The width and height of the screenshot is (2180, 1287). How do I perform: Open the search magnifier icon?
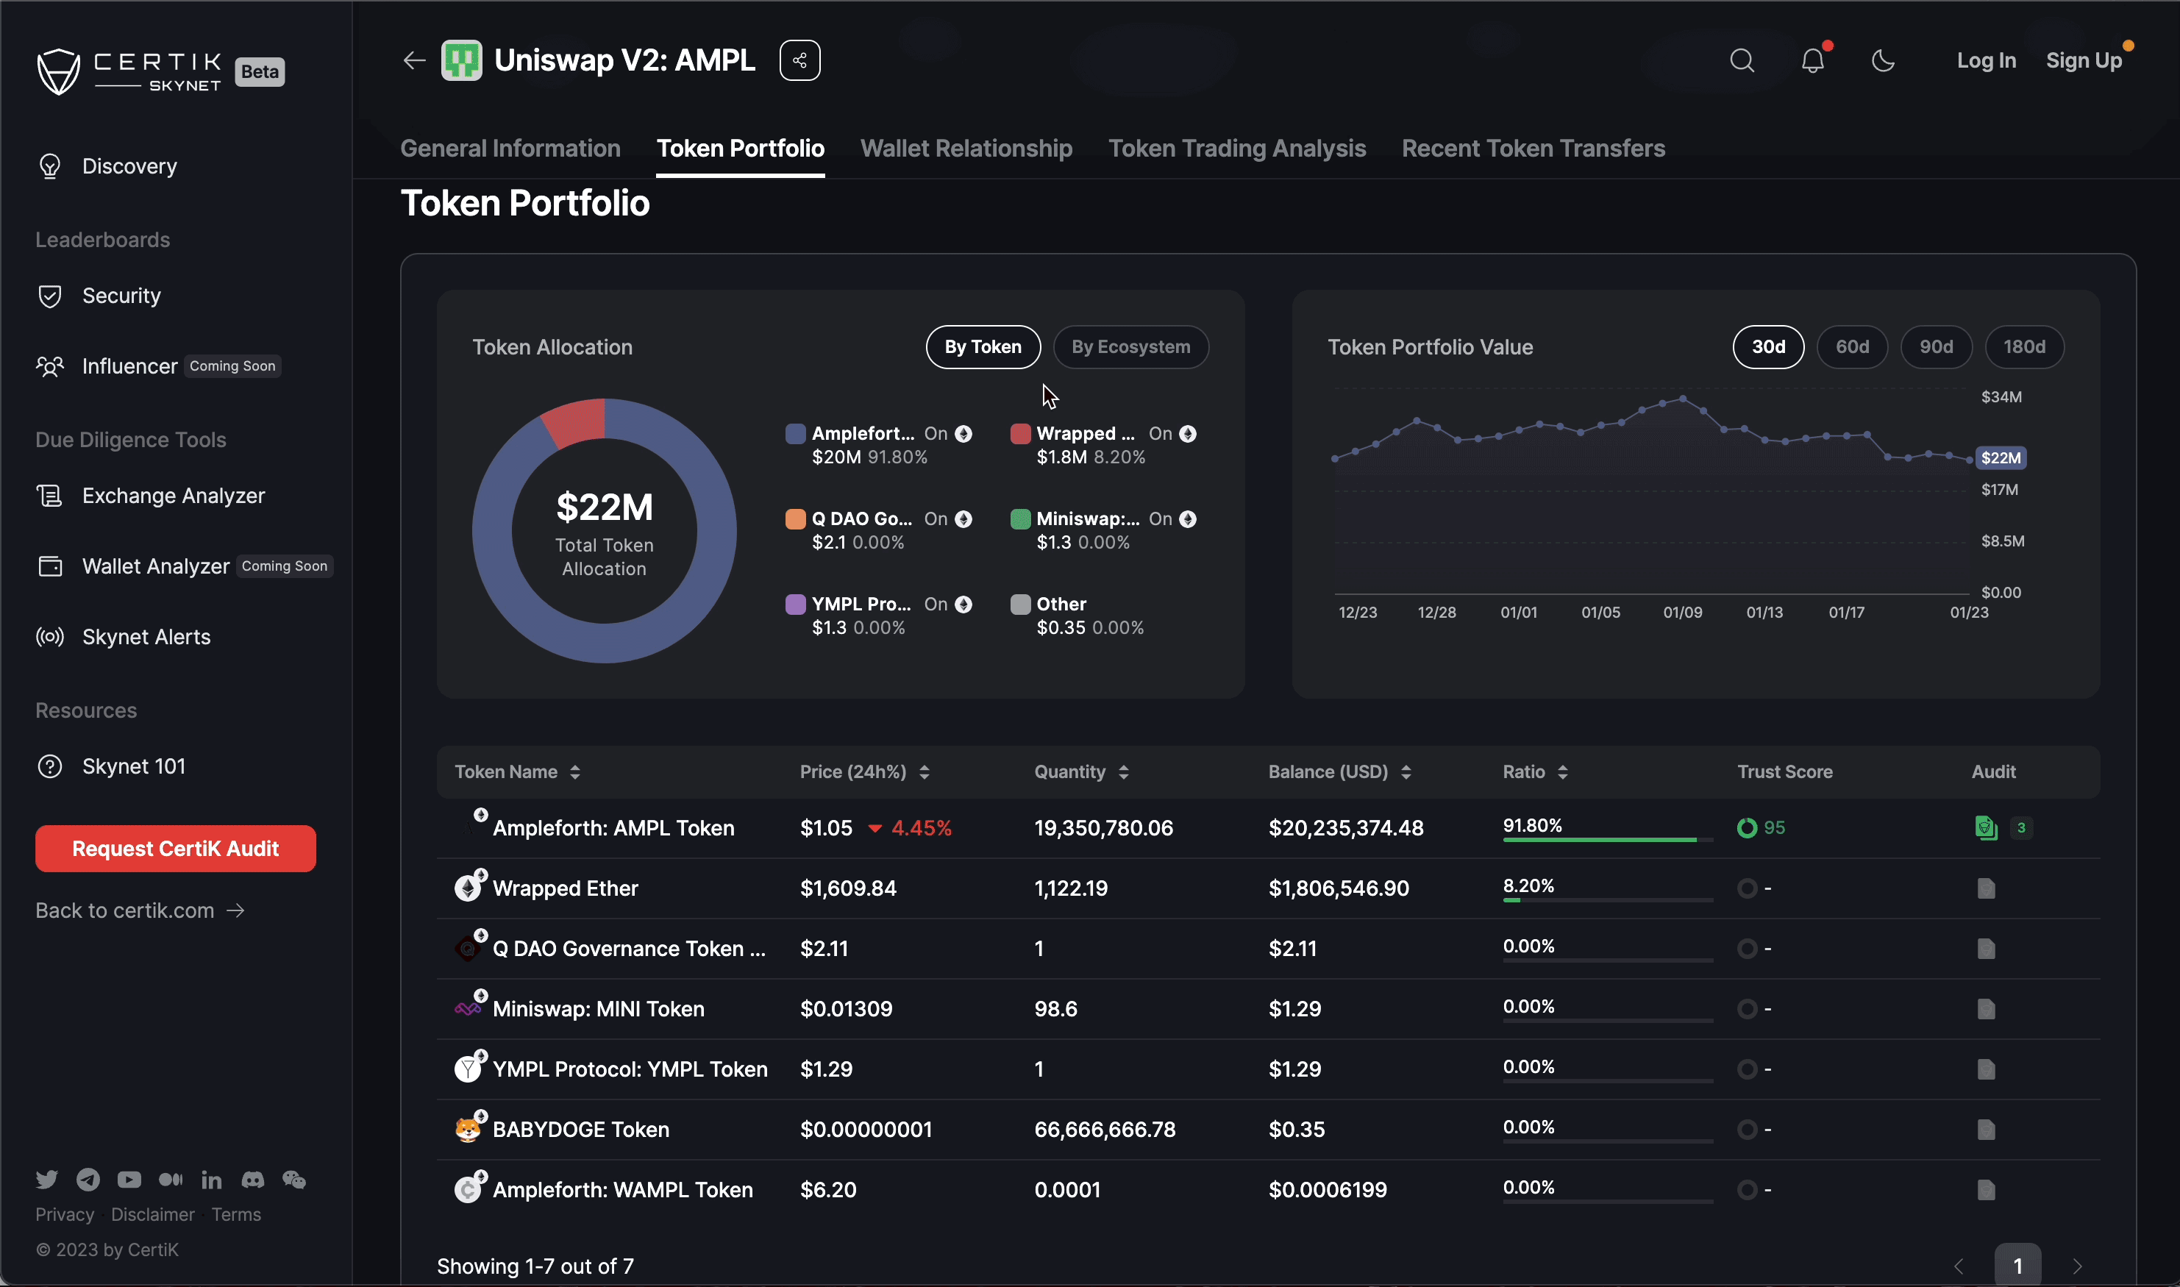1741,61
